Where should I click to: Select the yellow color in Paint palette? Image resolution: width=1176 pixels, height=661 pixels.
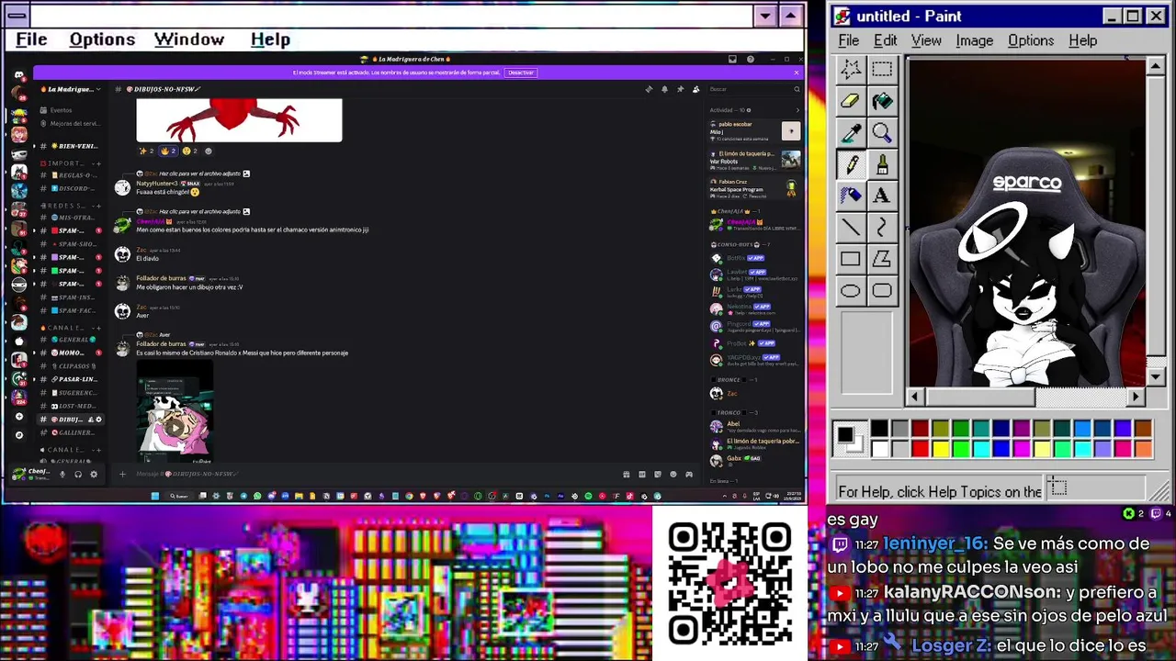click(x=941, y=449)
